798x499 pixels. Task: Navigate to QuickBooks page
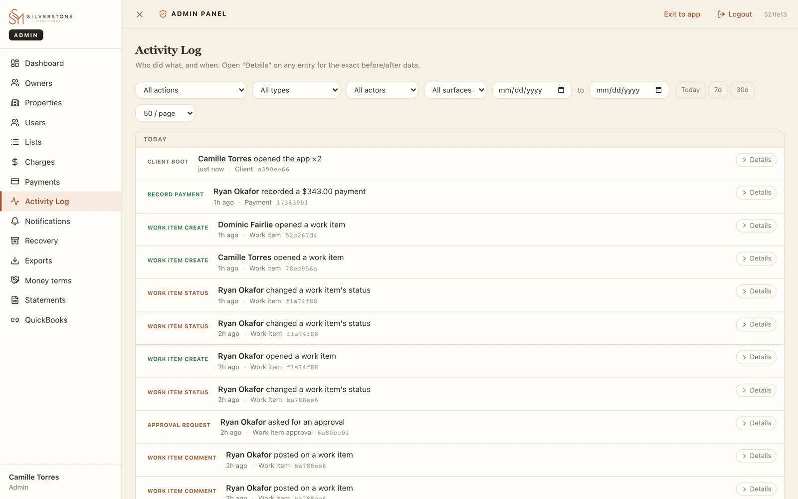click(61, 320)
